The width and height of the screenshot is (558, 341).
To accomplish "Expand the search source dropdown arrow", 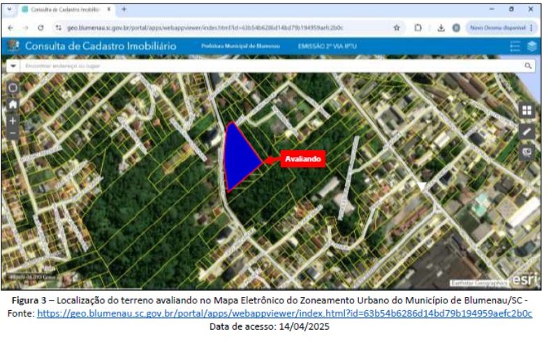I will (x=13, y=66).
